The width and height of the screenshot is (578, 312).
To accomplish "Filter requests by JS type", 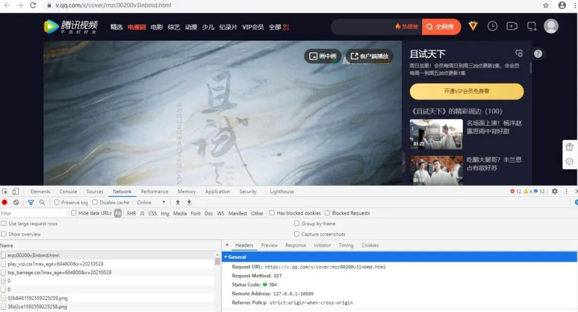I will [x=142, y=213].
